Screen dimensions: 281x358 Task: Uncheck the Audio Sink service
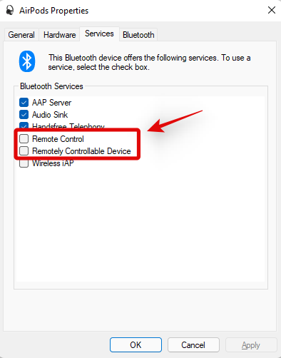[x=24, y=115]
